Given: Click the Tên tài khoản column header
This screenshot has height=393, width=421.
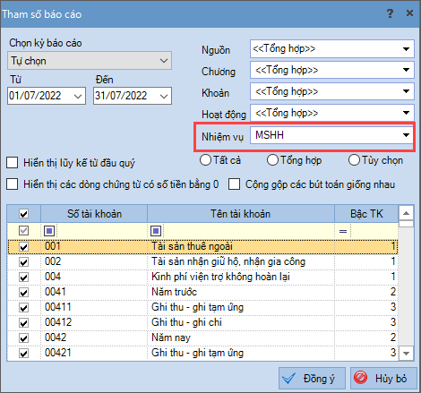Looking at the screenshot, I should click(241, 214).
